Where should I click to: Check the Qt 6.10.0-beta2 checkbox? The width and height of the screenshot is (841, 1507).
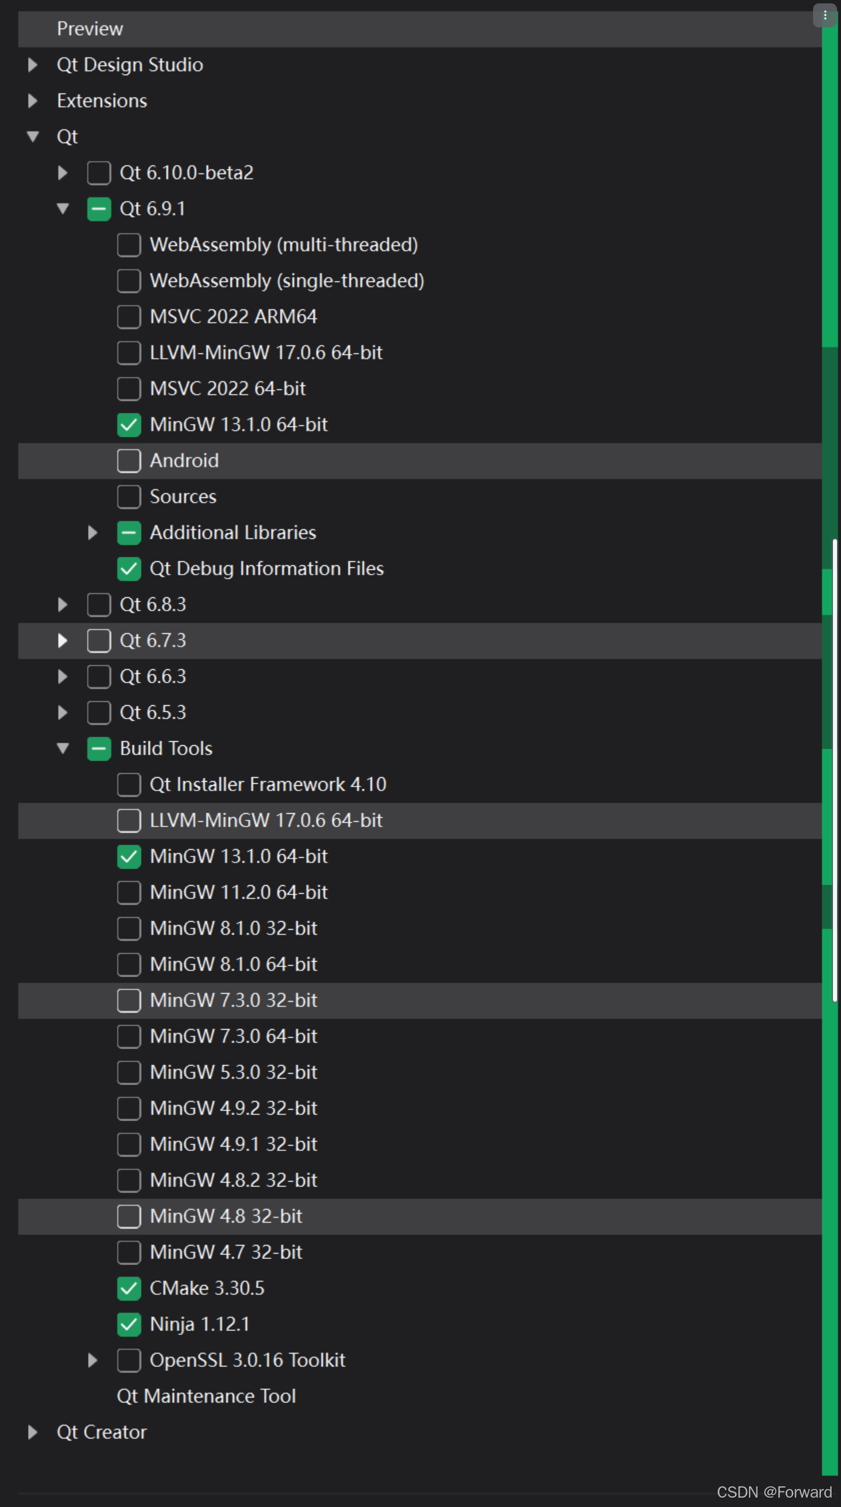tap(99, 173)
